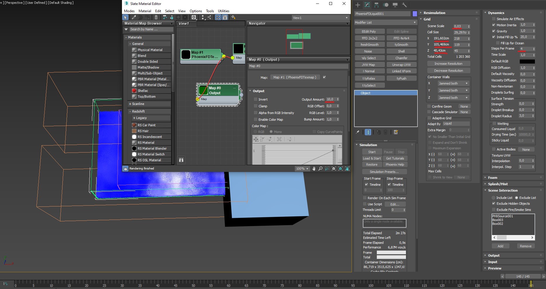Open the Motion command panel tab
The height and width of the screenshot is (289, 546).
point(386,5)
